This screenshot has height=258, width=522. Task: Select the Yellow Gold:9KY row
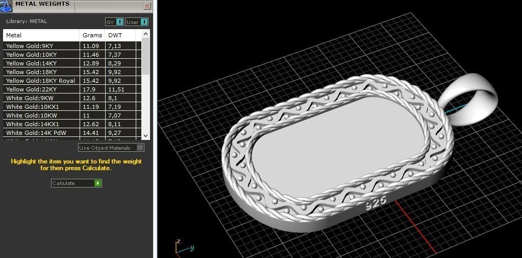[x=72, y=46]
